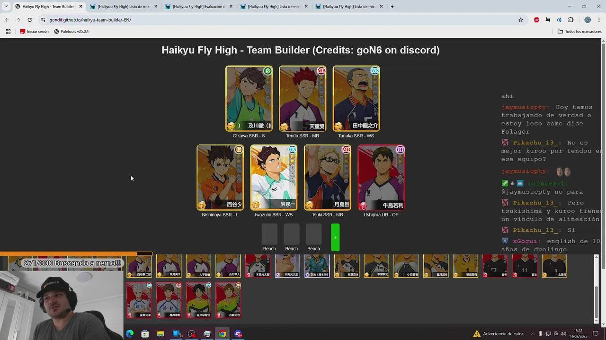606x340 pixels.
Task: Click the Oikawa SSR setter card
Action: (249, 99)
